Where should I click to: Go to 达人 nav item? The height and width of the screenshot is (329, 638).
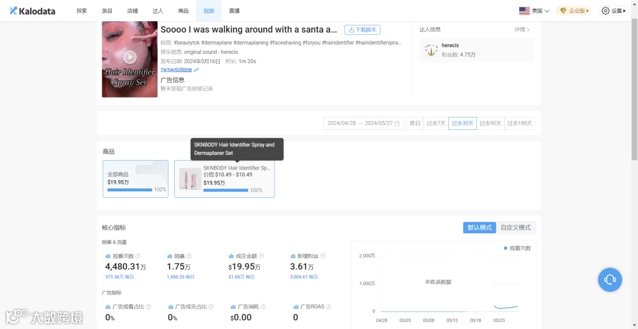point(158,11)
